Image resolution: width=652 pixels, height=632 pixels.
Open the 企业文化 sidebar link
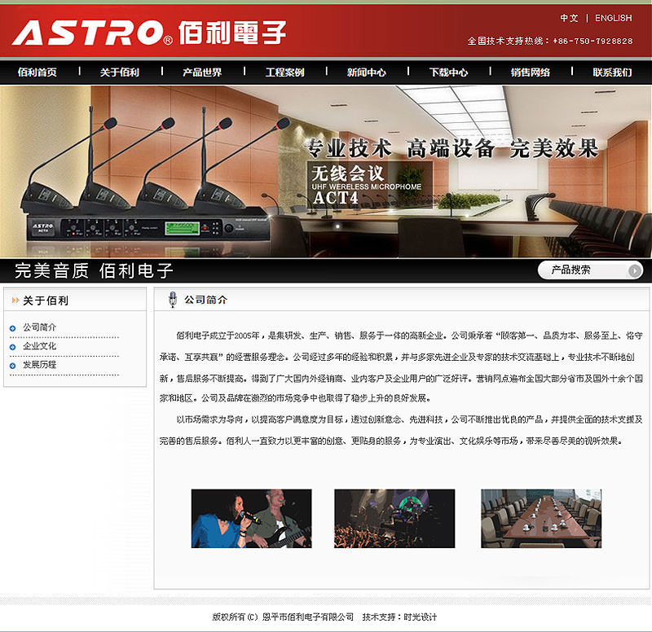[x=39, y=346]
